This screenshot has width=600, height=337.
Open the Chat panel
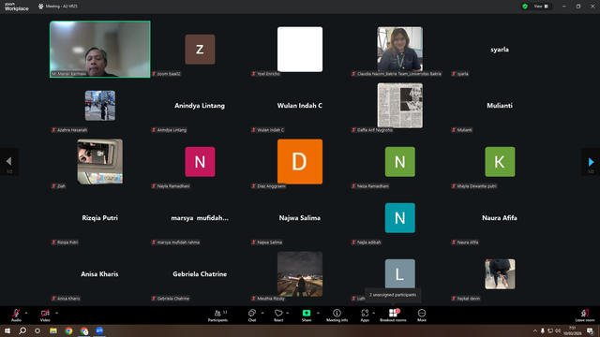[252, 315]
